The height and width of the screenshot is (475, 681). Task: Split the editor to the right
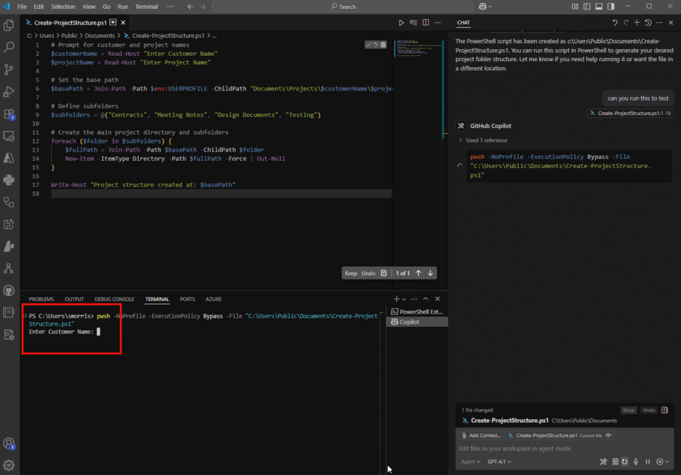click(426, 23)
